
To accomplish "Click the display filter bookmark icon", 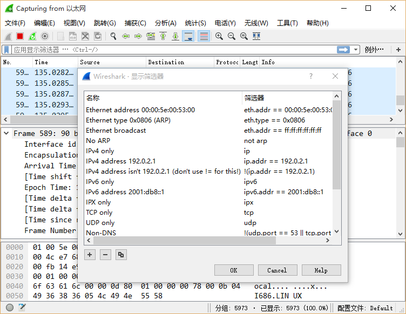I will click(6, 50).
